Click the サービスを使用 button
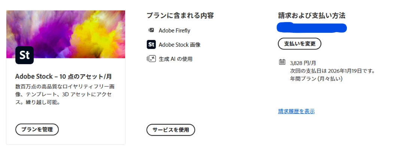Viewport: 397px width, 147px height. click(171, 130)
